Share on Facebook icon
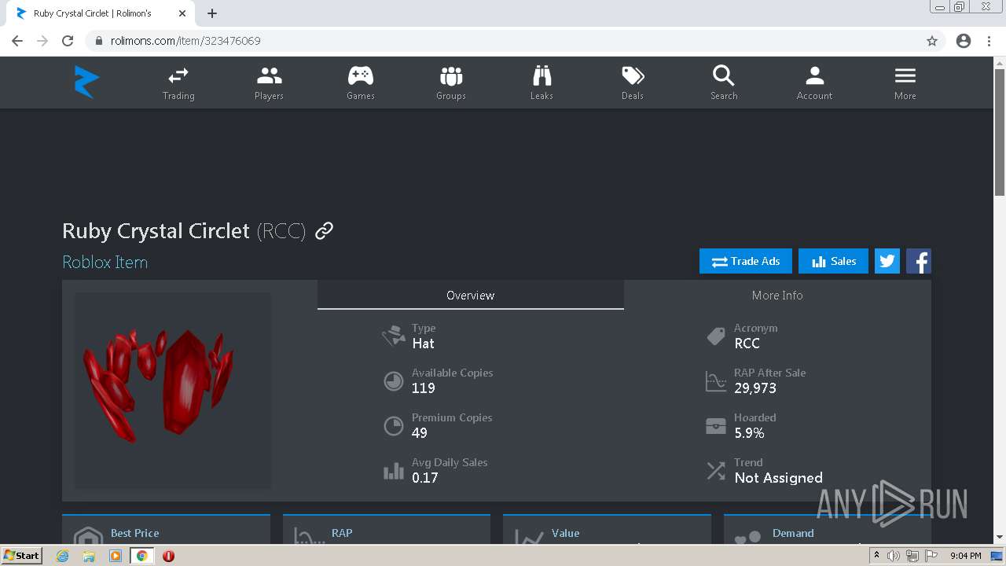Screen dimensions: 1006x566 click(919, 261)
